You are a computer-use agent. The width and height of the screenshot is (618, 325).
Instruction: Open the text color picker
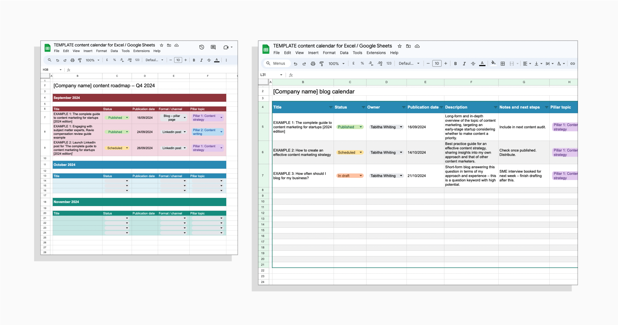pos(482,63)
